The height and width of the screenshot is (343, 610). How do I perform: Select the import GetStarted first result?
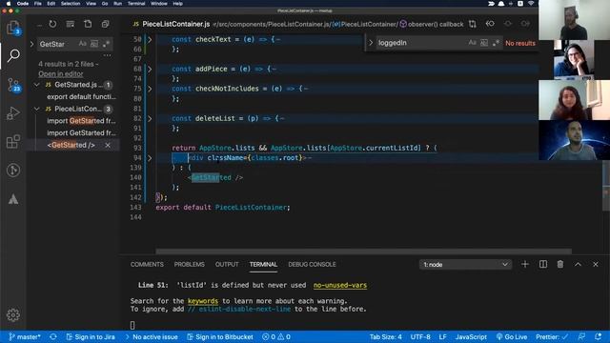coord(81,121)
